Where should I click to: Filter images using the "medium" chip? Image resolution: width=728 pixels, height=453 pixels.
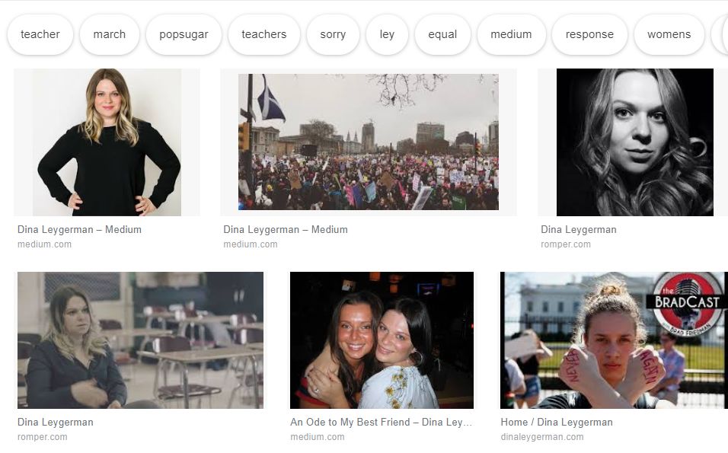click(x=511, y=34)
